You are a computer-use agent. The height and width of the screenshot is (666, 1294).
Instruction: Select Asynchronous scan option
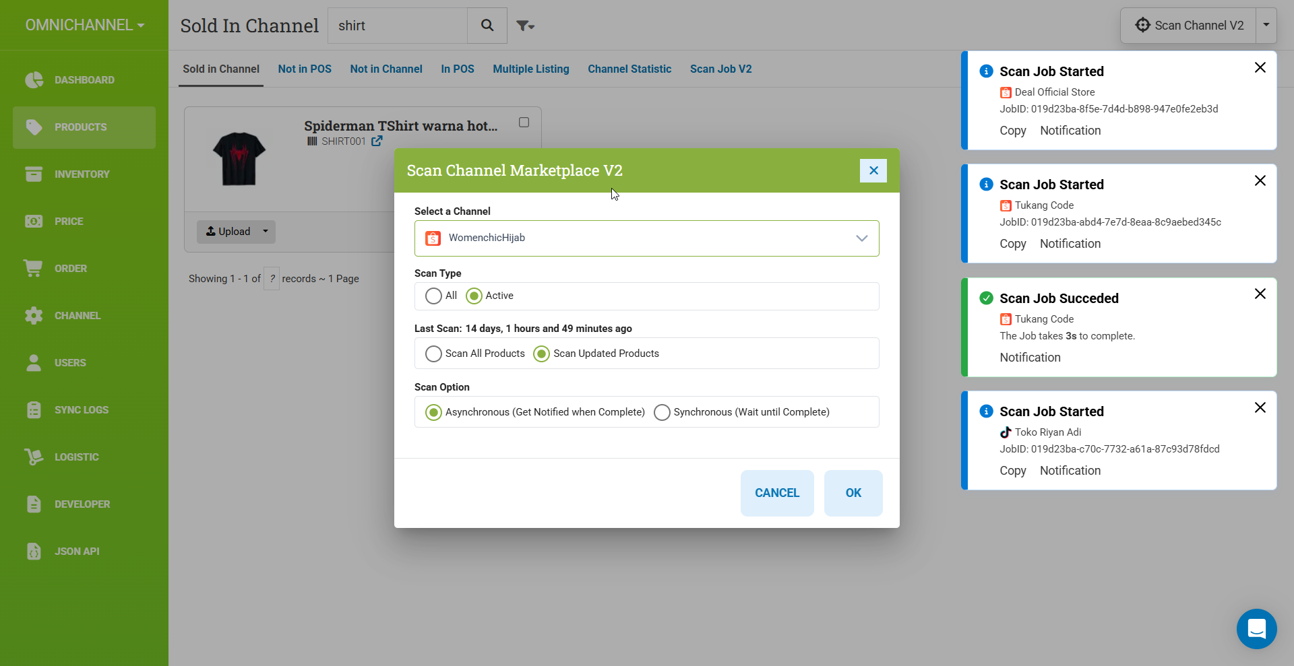tap(433, 412)
